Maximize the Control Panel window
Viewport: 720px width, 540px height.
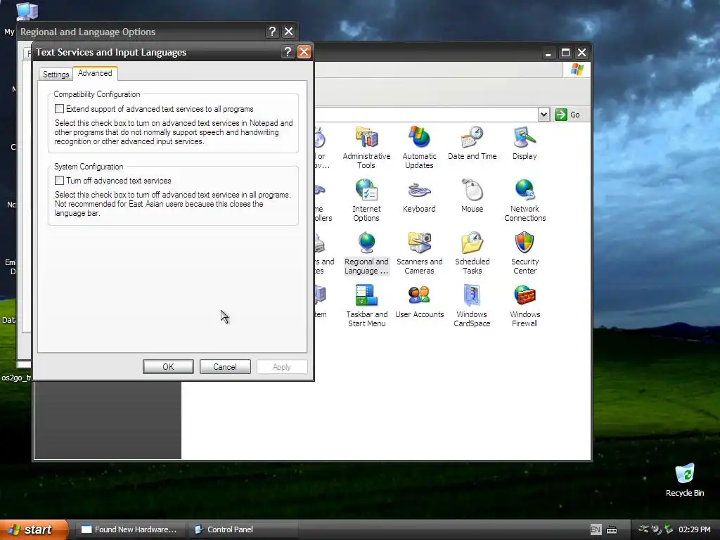click(x=565, y=52)
